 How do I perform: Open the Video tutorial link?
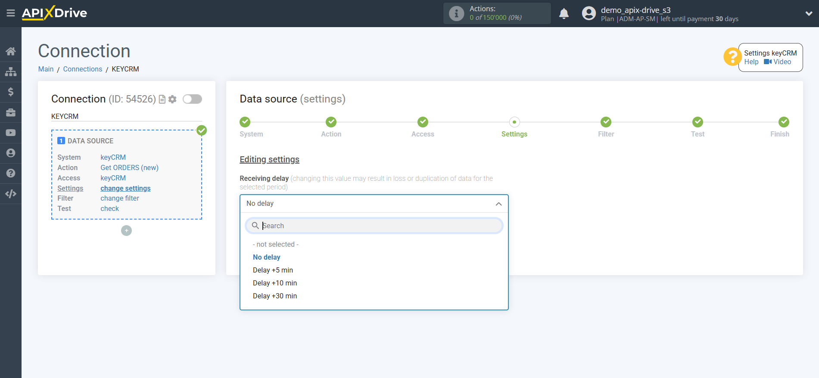pos(777,62)
